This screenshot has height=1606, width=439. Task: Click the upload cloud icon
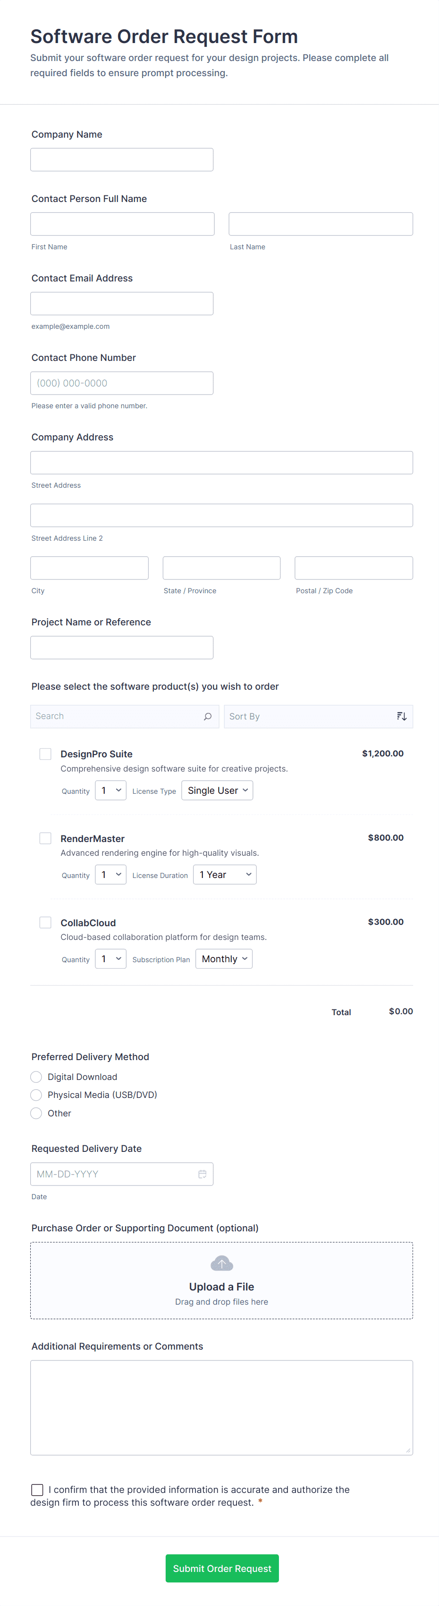coord(221,1264)
